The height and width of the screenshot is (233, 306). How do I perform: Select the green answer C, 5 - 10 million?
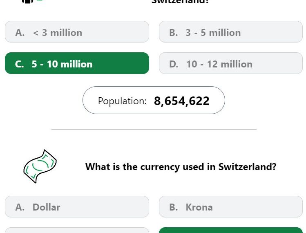pos(77,63)
